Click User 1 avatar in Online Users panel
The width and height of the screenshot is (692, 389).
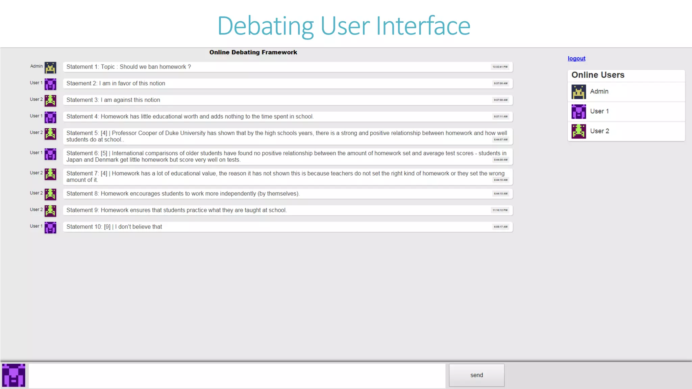[x=578, y=111]
